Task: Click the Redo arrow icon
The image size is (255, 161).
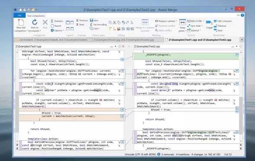Action: click(127, 22)
